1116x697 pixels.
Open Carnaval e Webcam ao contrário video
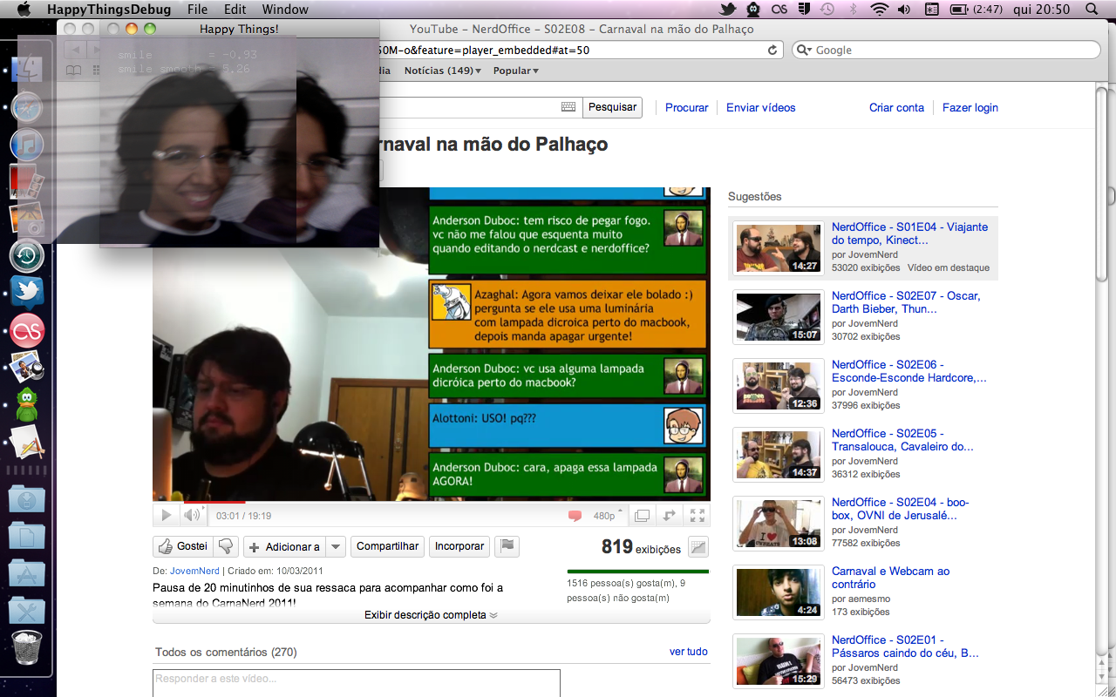(x=890, y=578)
